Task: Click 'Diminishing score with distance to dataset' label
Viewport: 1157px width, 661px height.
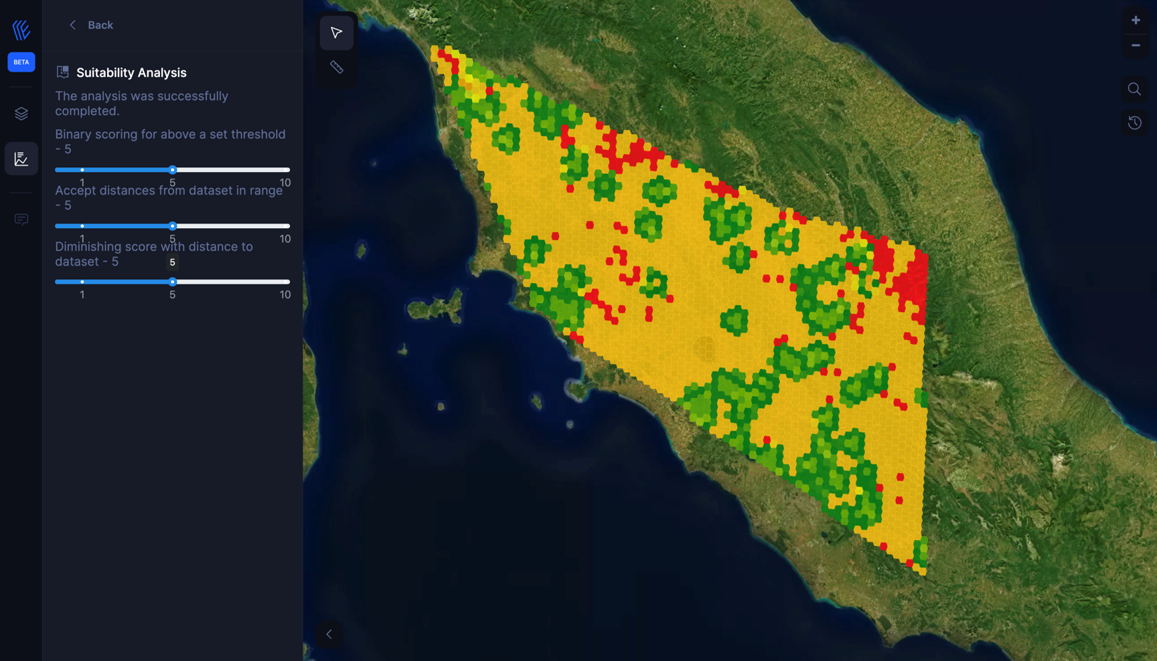Action: coord(154,254)
